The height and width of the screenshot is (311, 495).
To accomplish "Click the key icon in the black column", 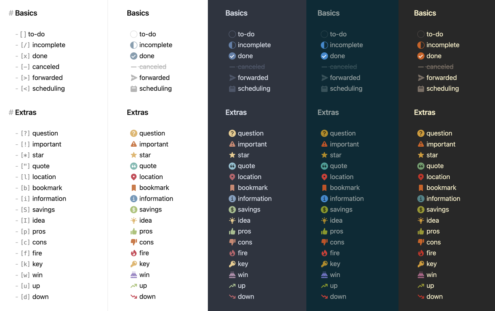I will coord(421,264).
